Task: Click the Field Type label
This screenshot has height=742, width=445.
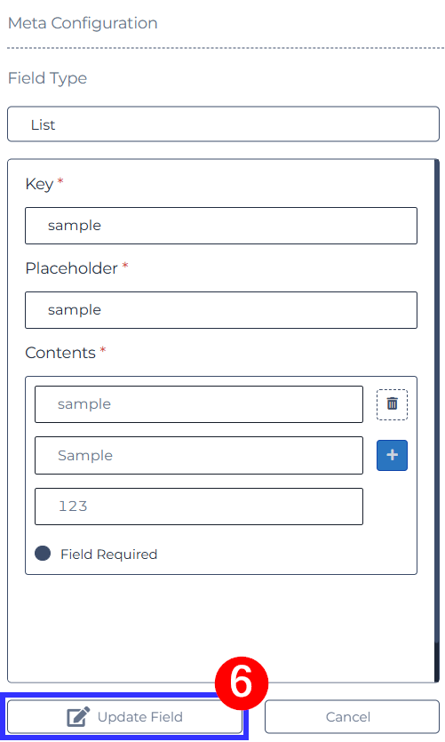Action: click(x=47, y=77)
